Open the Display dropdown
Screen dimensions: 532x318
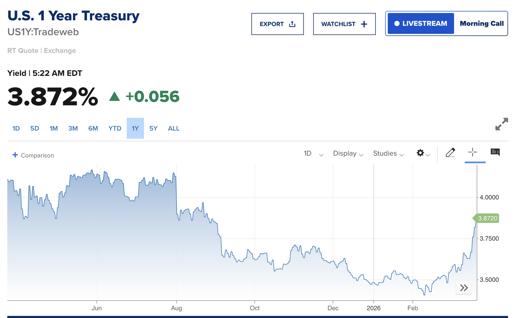pos(348,154)
